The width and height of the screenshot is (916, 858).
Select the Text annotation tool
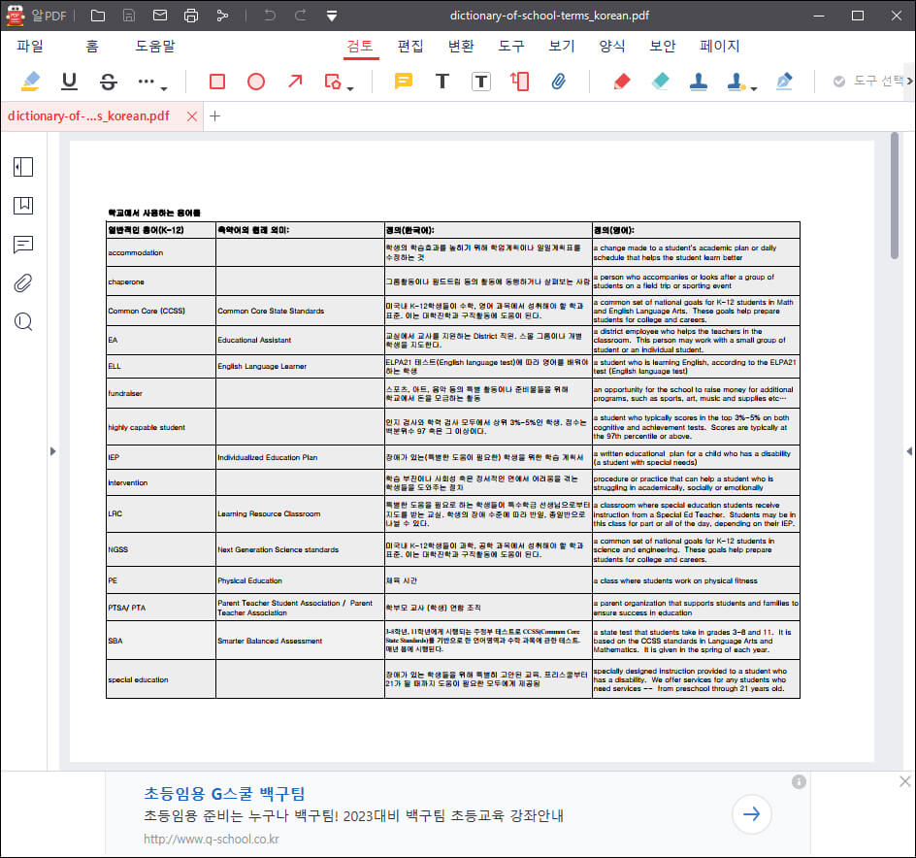[x=442, y=82]
